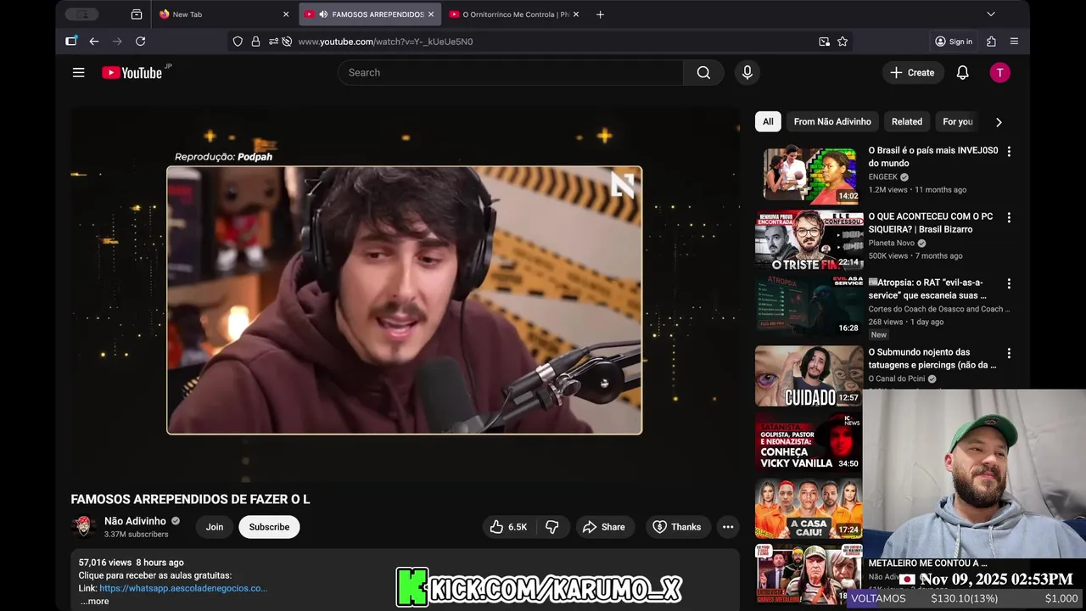
Task: Open the Planeta Novo channel name
Action: [892, 244]
